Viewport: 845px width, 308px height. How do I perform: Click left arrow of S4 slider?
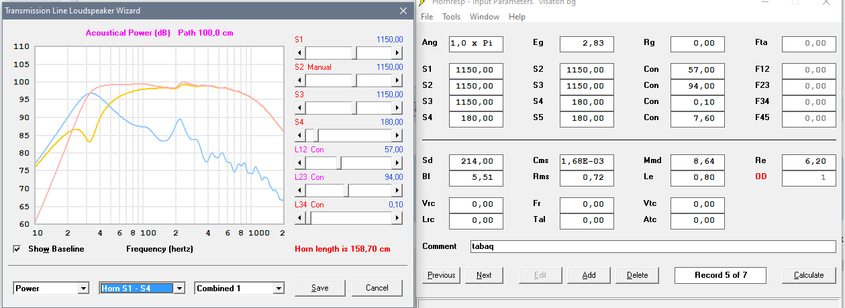point(300,135)
